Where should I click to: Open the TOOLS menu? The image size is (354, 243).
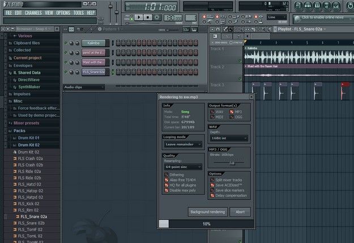click(78, 12)
